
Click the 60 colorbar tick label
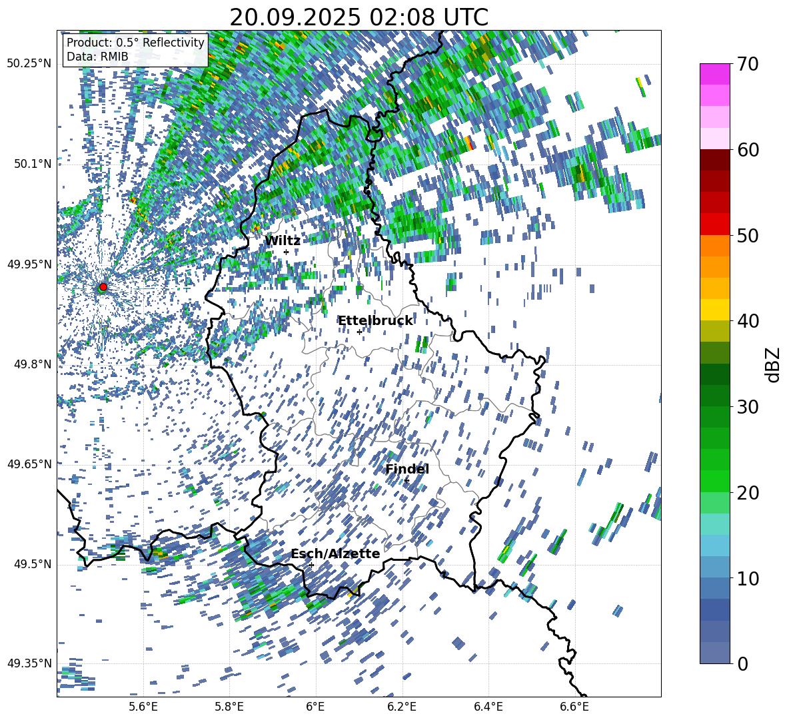pyautogui.click(x=748, y=150)
